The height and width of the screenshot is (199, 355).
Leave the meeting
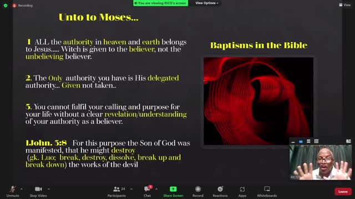(x=343, y=192)
